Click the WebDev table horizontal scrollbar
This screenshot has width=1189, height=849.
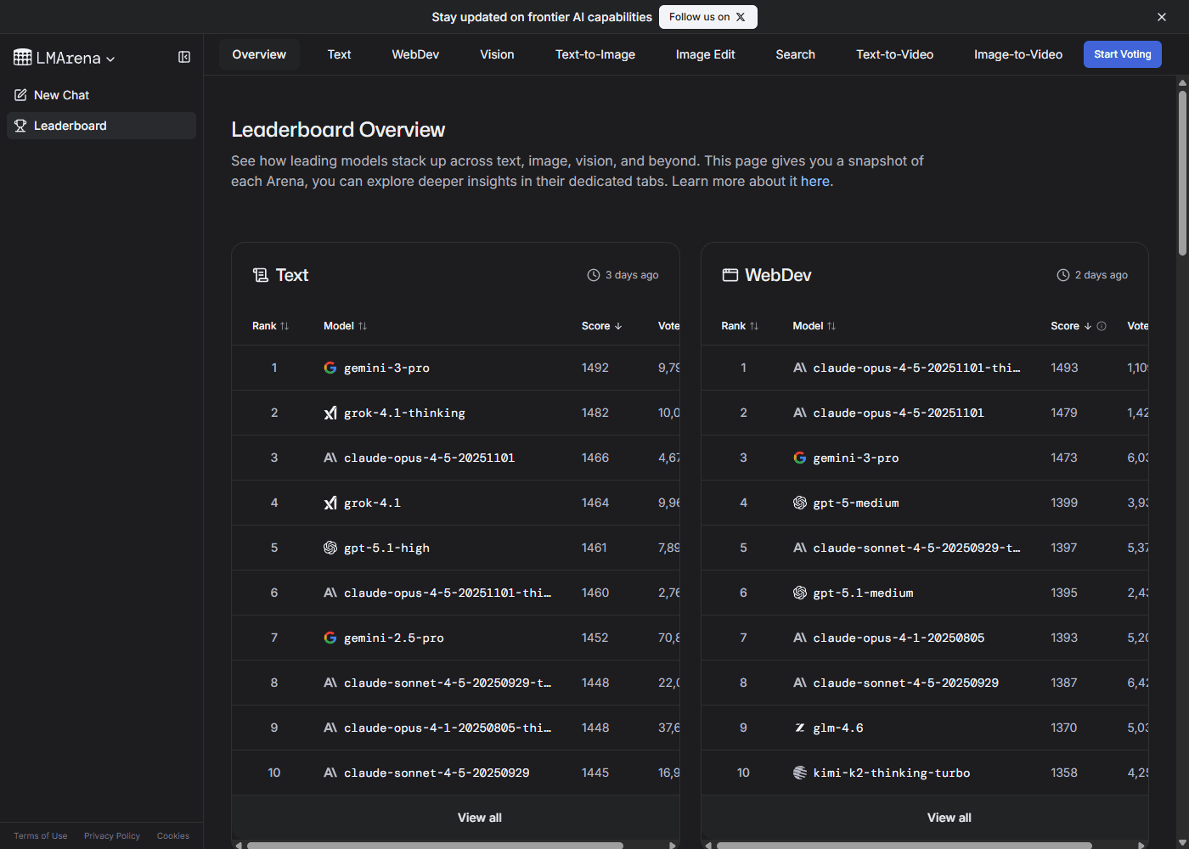click(904, 846)
